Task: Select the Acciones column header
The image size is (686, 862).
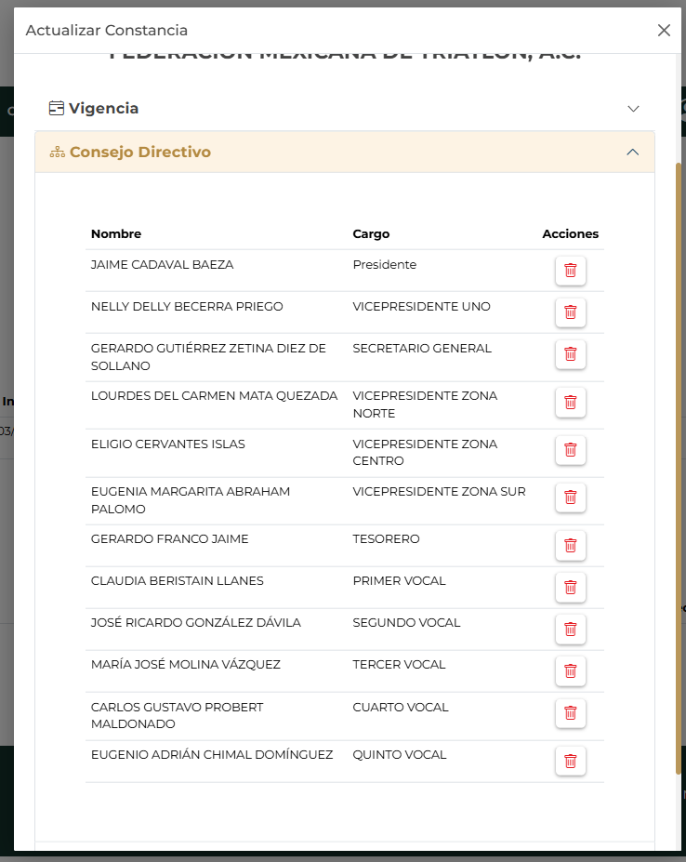Action: (571, 233)
